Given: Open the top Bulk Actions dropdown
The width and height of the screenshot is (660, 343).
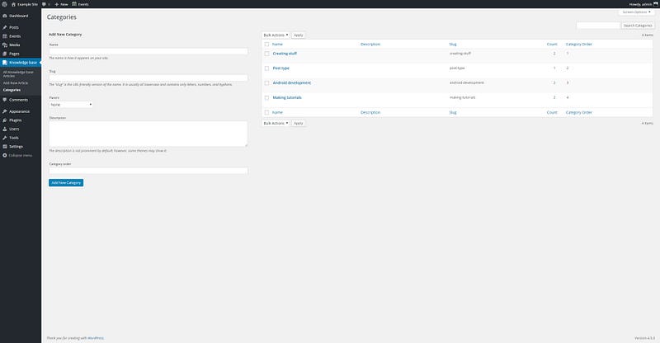Looking at the screenshot, I should click(x=276, y=35).
